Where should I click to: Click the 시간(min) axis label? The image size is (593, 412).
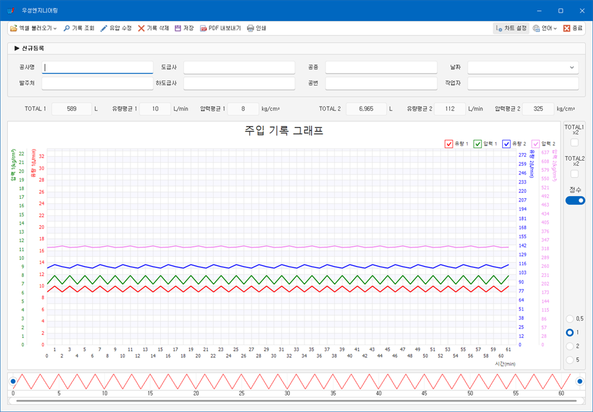(505, 364)
